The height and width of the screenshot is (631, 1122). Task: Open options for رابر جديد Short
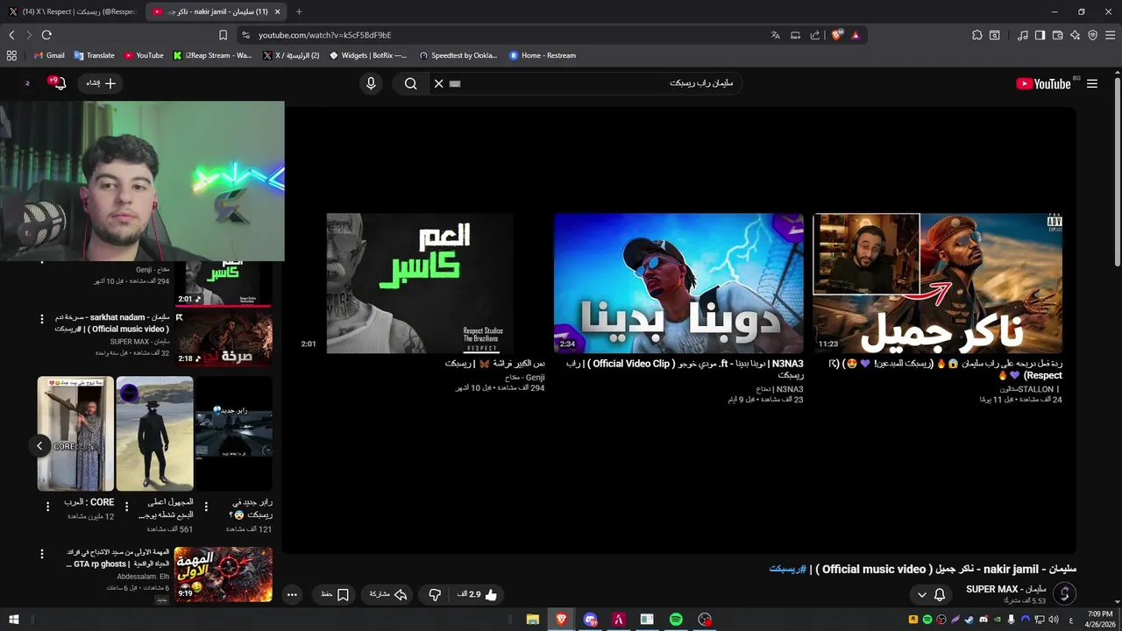click(x=206, y=506)
